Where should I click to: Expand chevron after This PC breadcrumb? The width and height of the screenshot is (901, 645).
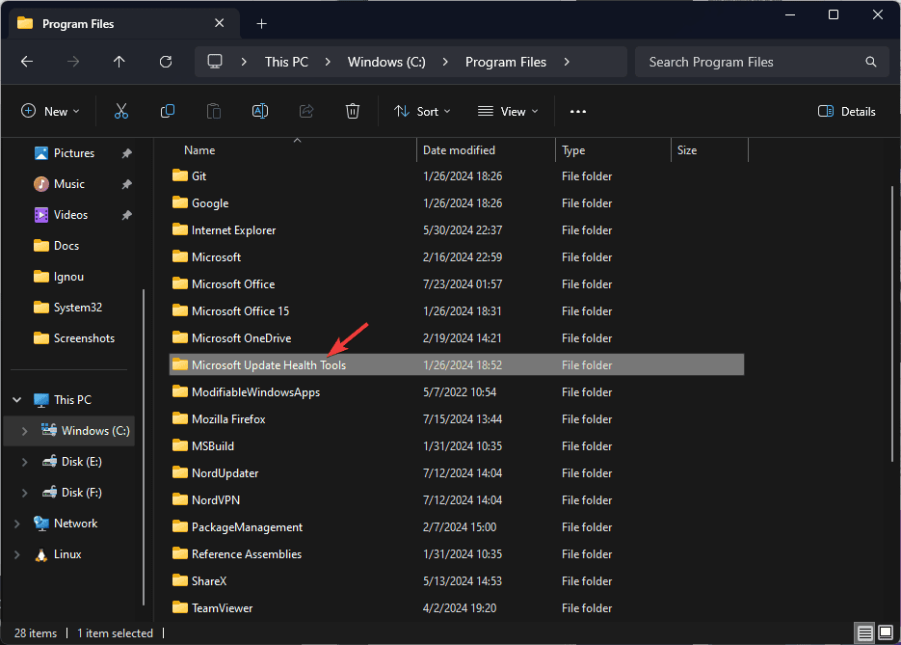[x=328, y=62]
